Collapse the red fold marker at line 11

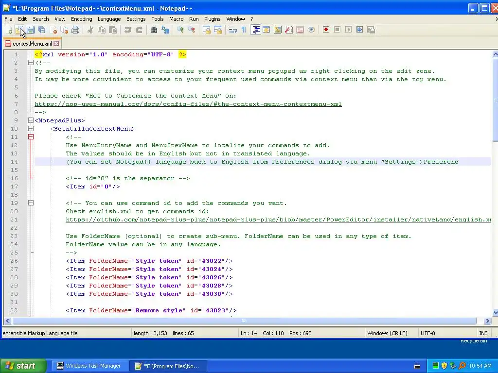(31, 137)
